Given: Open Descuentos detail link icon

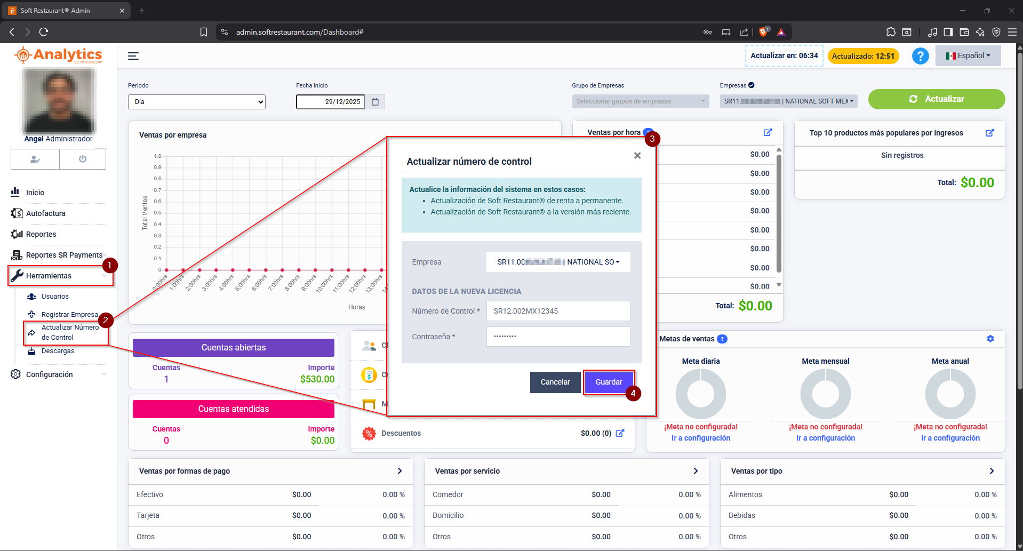Looking at the screenshot, I should (x=620, y=433).
